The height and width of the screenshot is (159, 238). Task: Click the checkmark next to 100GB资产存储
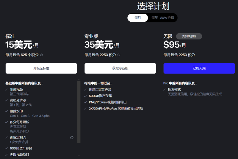(x=7, y=148)
